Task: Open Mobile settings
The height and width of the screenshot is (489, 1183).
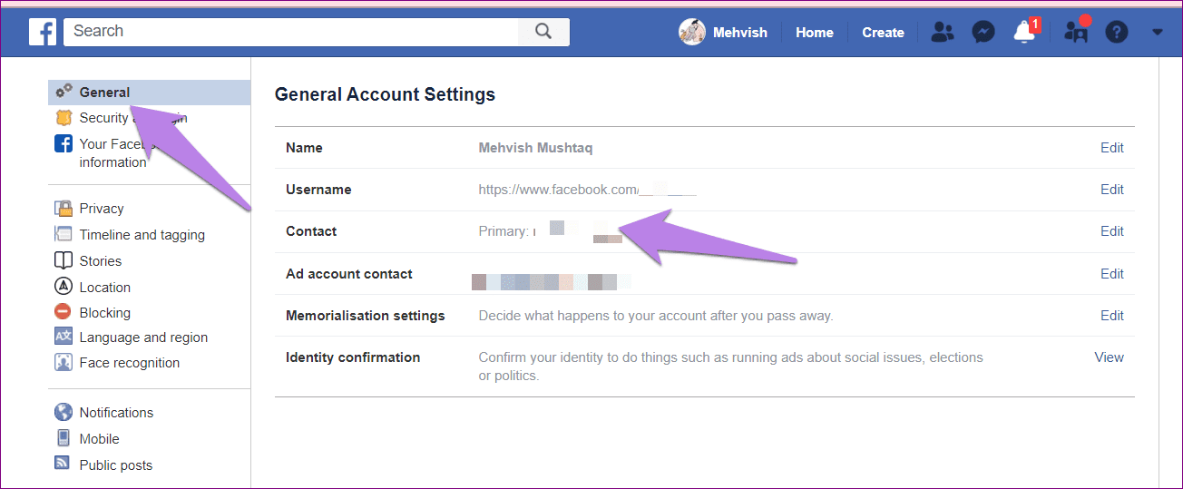Action: pos(100,439)
